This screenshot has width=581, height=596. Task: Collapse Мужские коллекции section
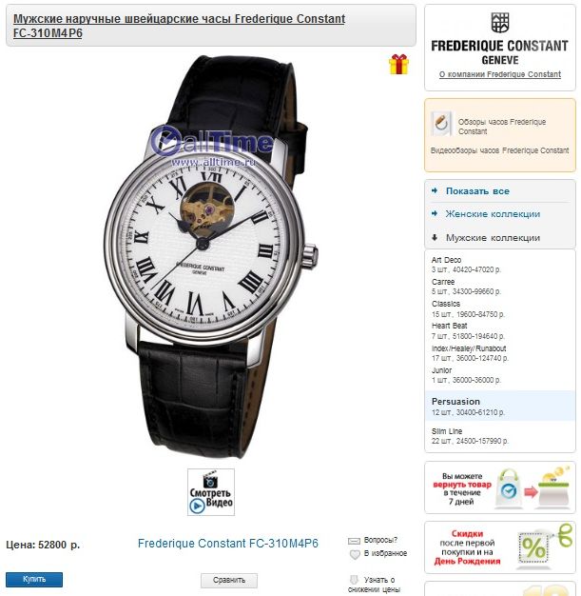tap(493, 238)
